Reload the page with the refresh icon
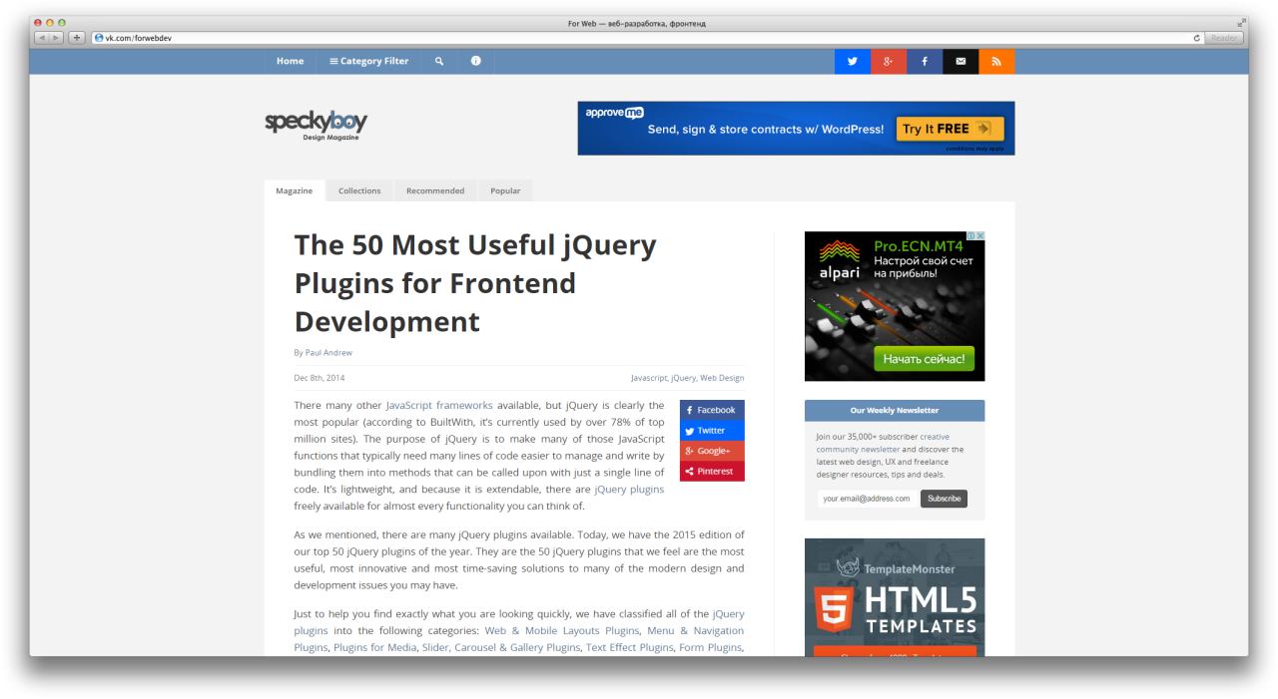 (x=1197, y=38)
